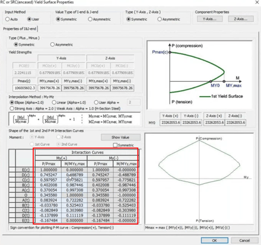The width and height of the screenshot is (261, 245).
Task: Click My(+) cell 0.722282 in row A(t)
Action: click(74, 200)
